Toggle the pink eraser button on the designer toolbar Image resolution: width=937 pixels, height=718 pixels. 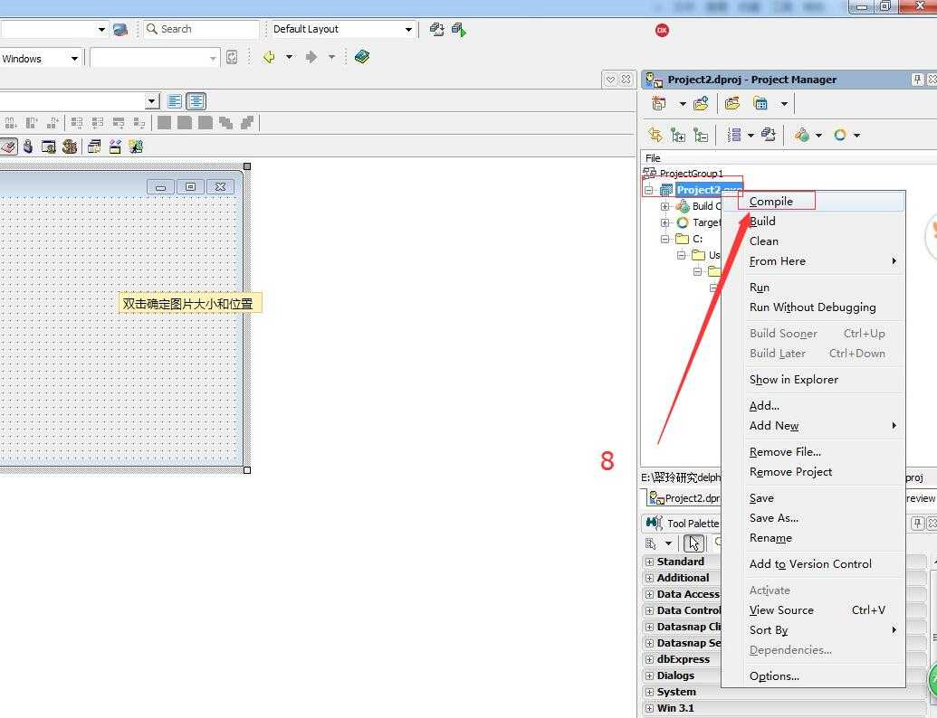click(x=8, y=146)
